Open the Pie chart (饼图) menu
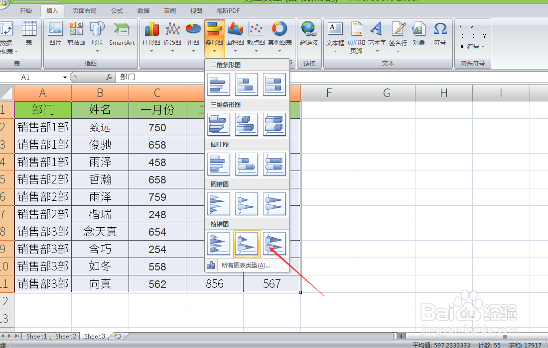This screenshot has height=348, width=548. 193,37
